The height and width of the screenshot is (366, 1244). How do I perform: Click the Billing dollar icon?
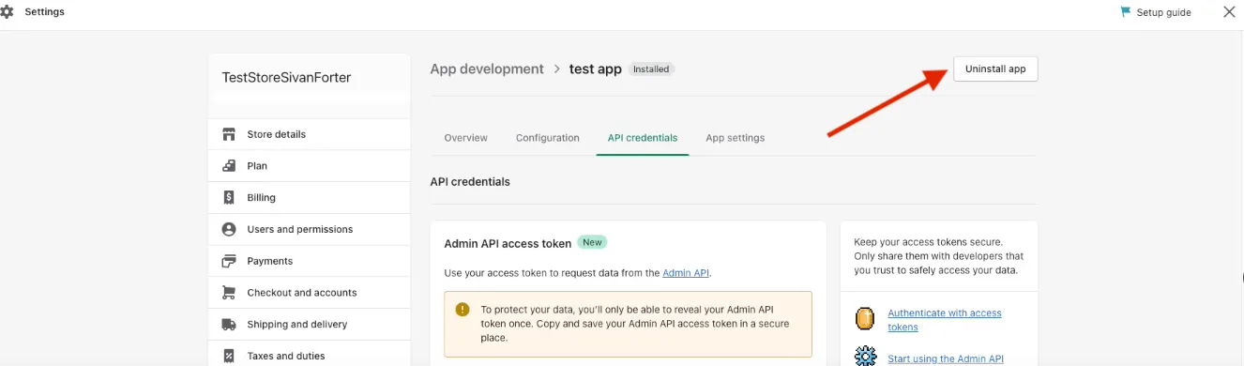(229, 197)
